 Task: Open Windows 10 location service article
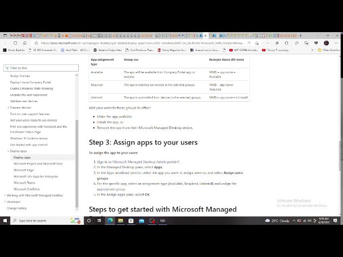coord(29,138)
